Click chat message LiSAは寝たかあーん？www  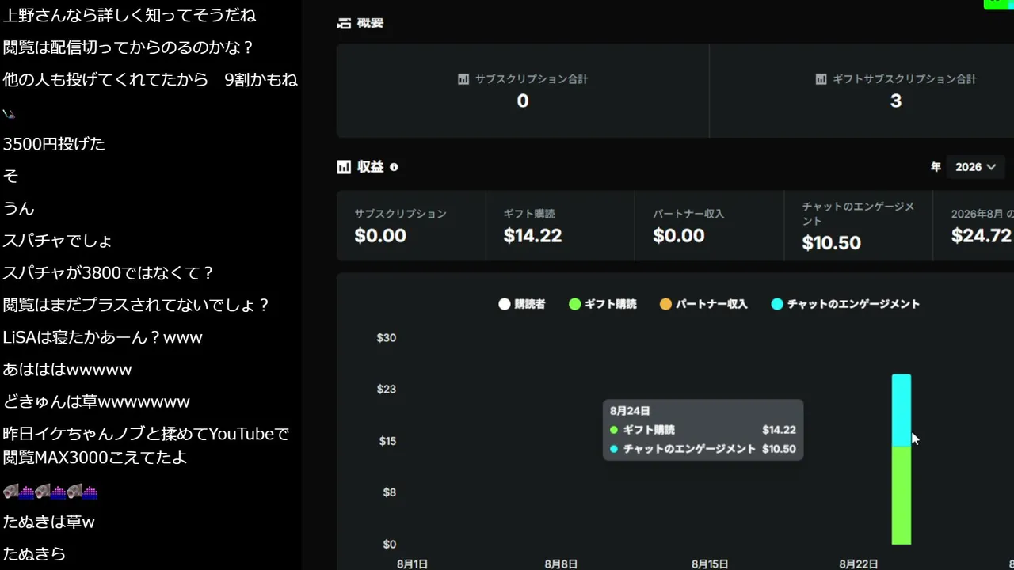click(102, 337)
